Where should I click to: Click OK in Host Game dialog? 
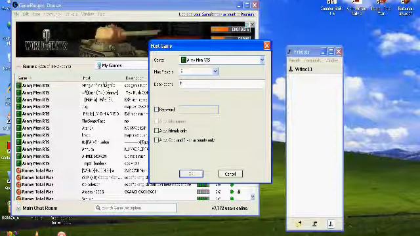191,174
